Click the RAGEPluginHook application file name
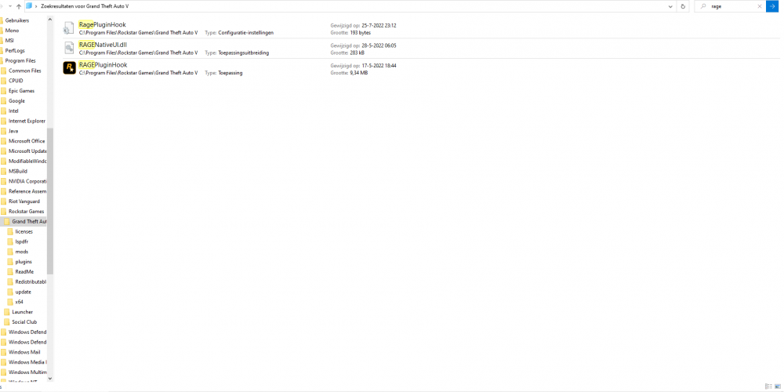The width and height of the screenshot is (784, 392). [103, 65]
